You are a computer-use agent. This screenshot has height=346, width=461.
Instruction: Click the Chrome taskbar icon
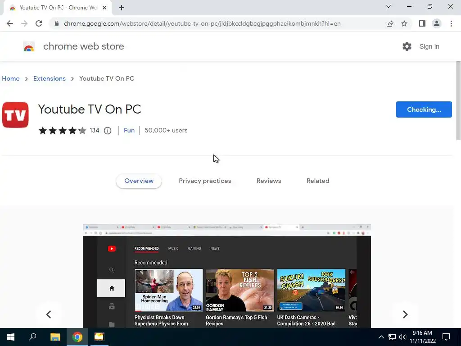77,337
